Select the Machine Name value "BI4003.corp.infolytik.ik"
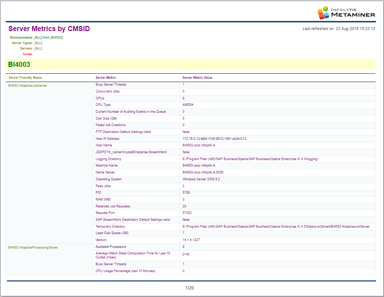 199,165
